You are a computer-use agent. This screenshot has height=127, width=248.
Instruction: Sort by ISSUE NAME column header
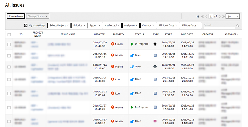(68, 34)
